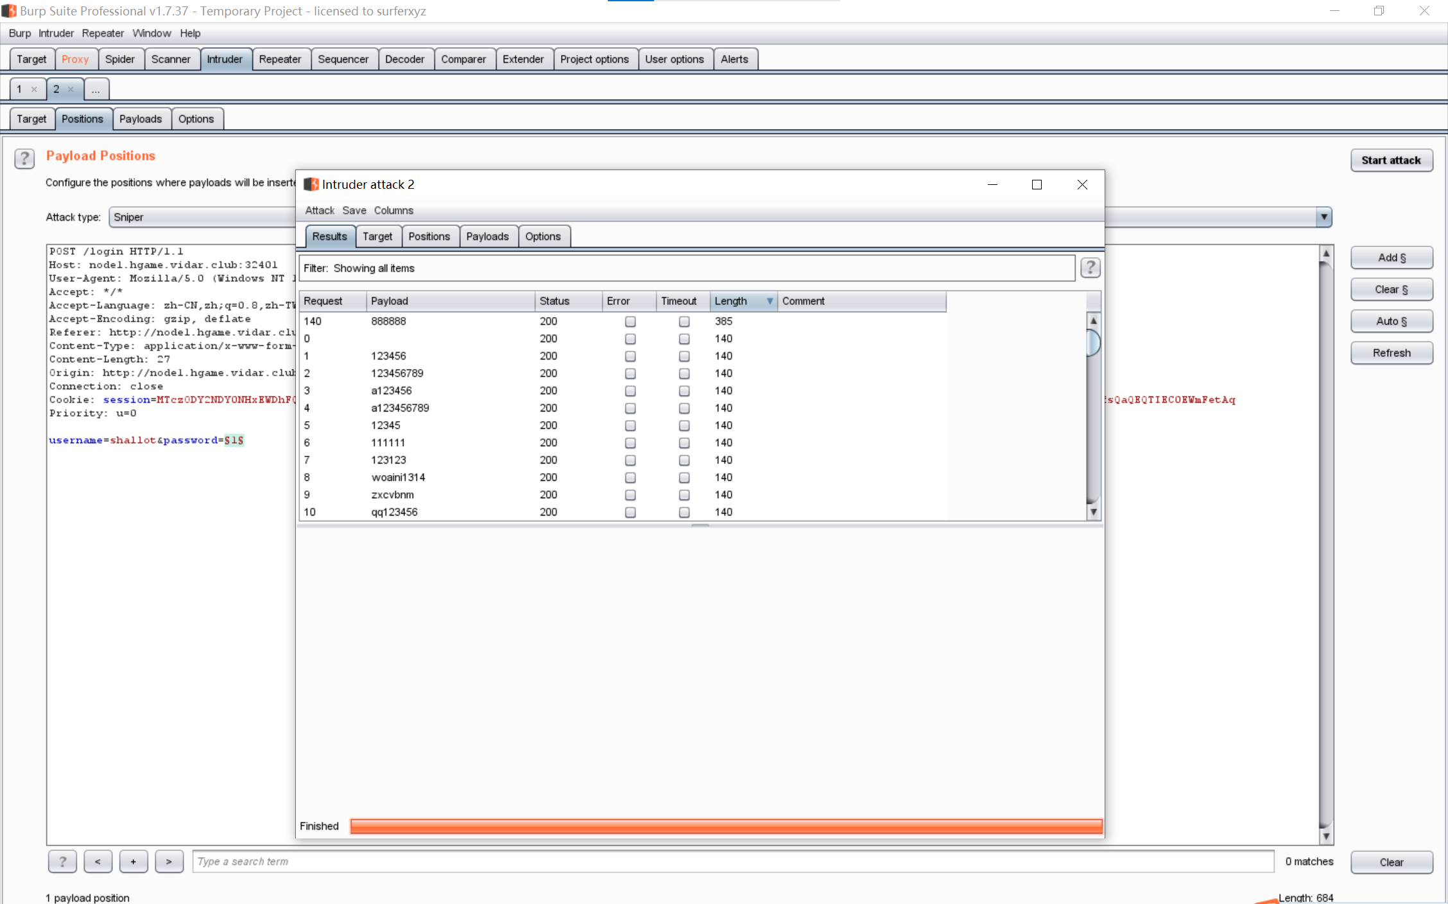Toggle Timeout checkbox for payload woaini1314

(x=684, y=478)
